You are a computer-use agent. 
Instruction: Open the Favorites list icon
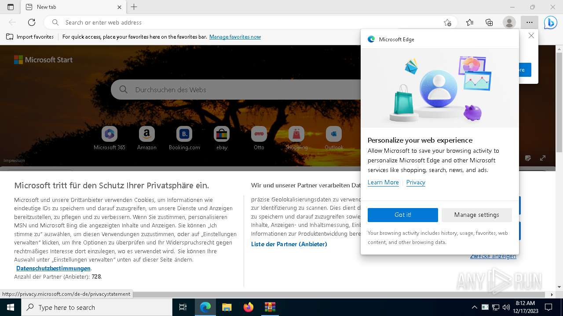click(x=470, y=22)
